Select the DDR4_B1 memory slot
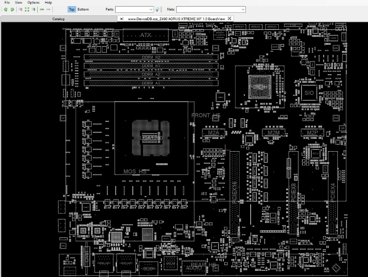Screen dimensions: 368x277 151,66
